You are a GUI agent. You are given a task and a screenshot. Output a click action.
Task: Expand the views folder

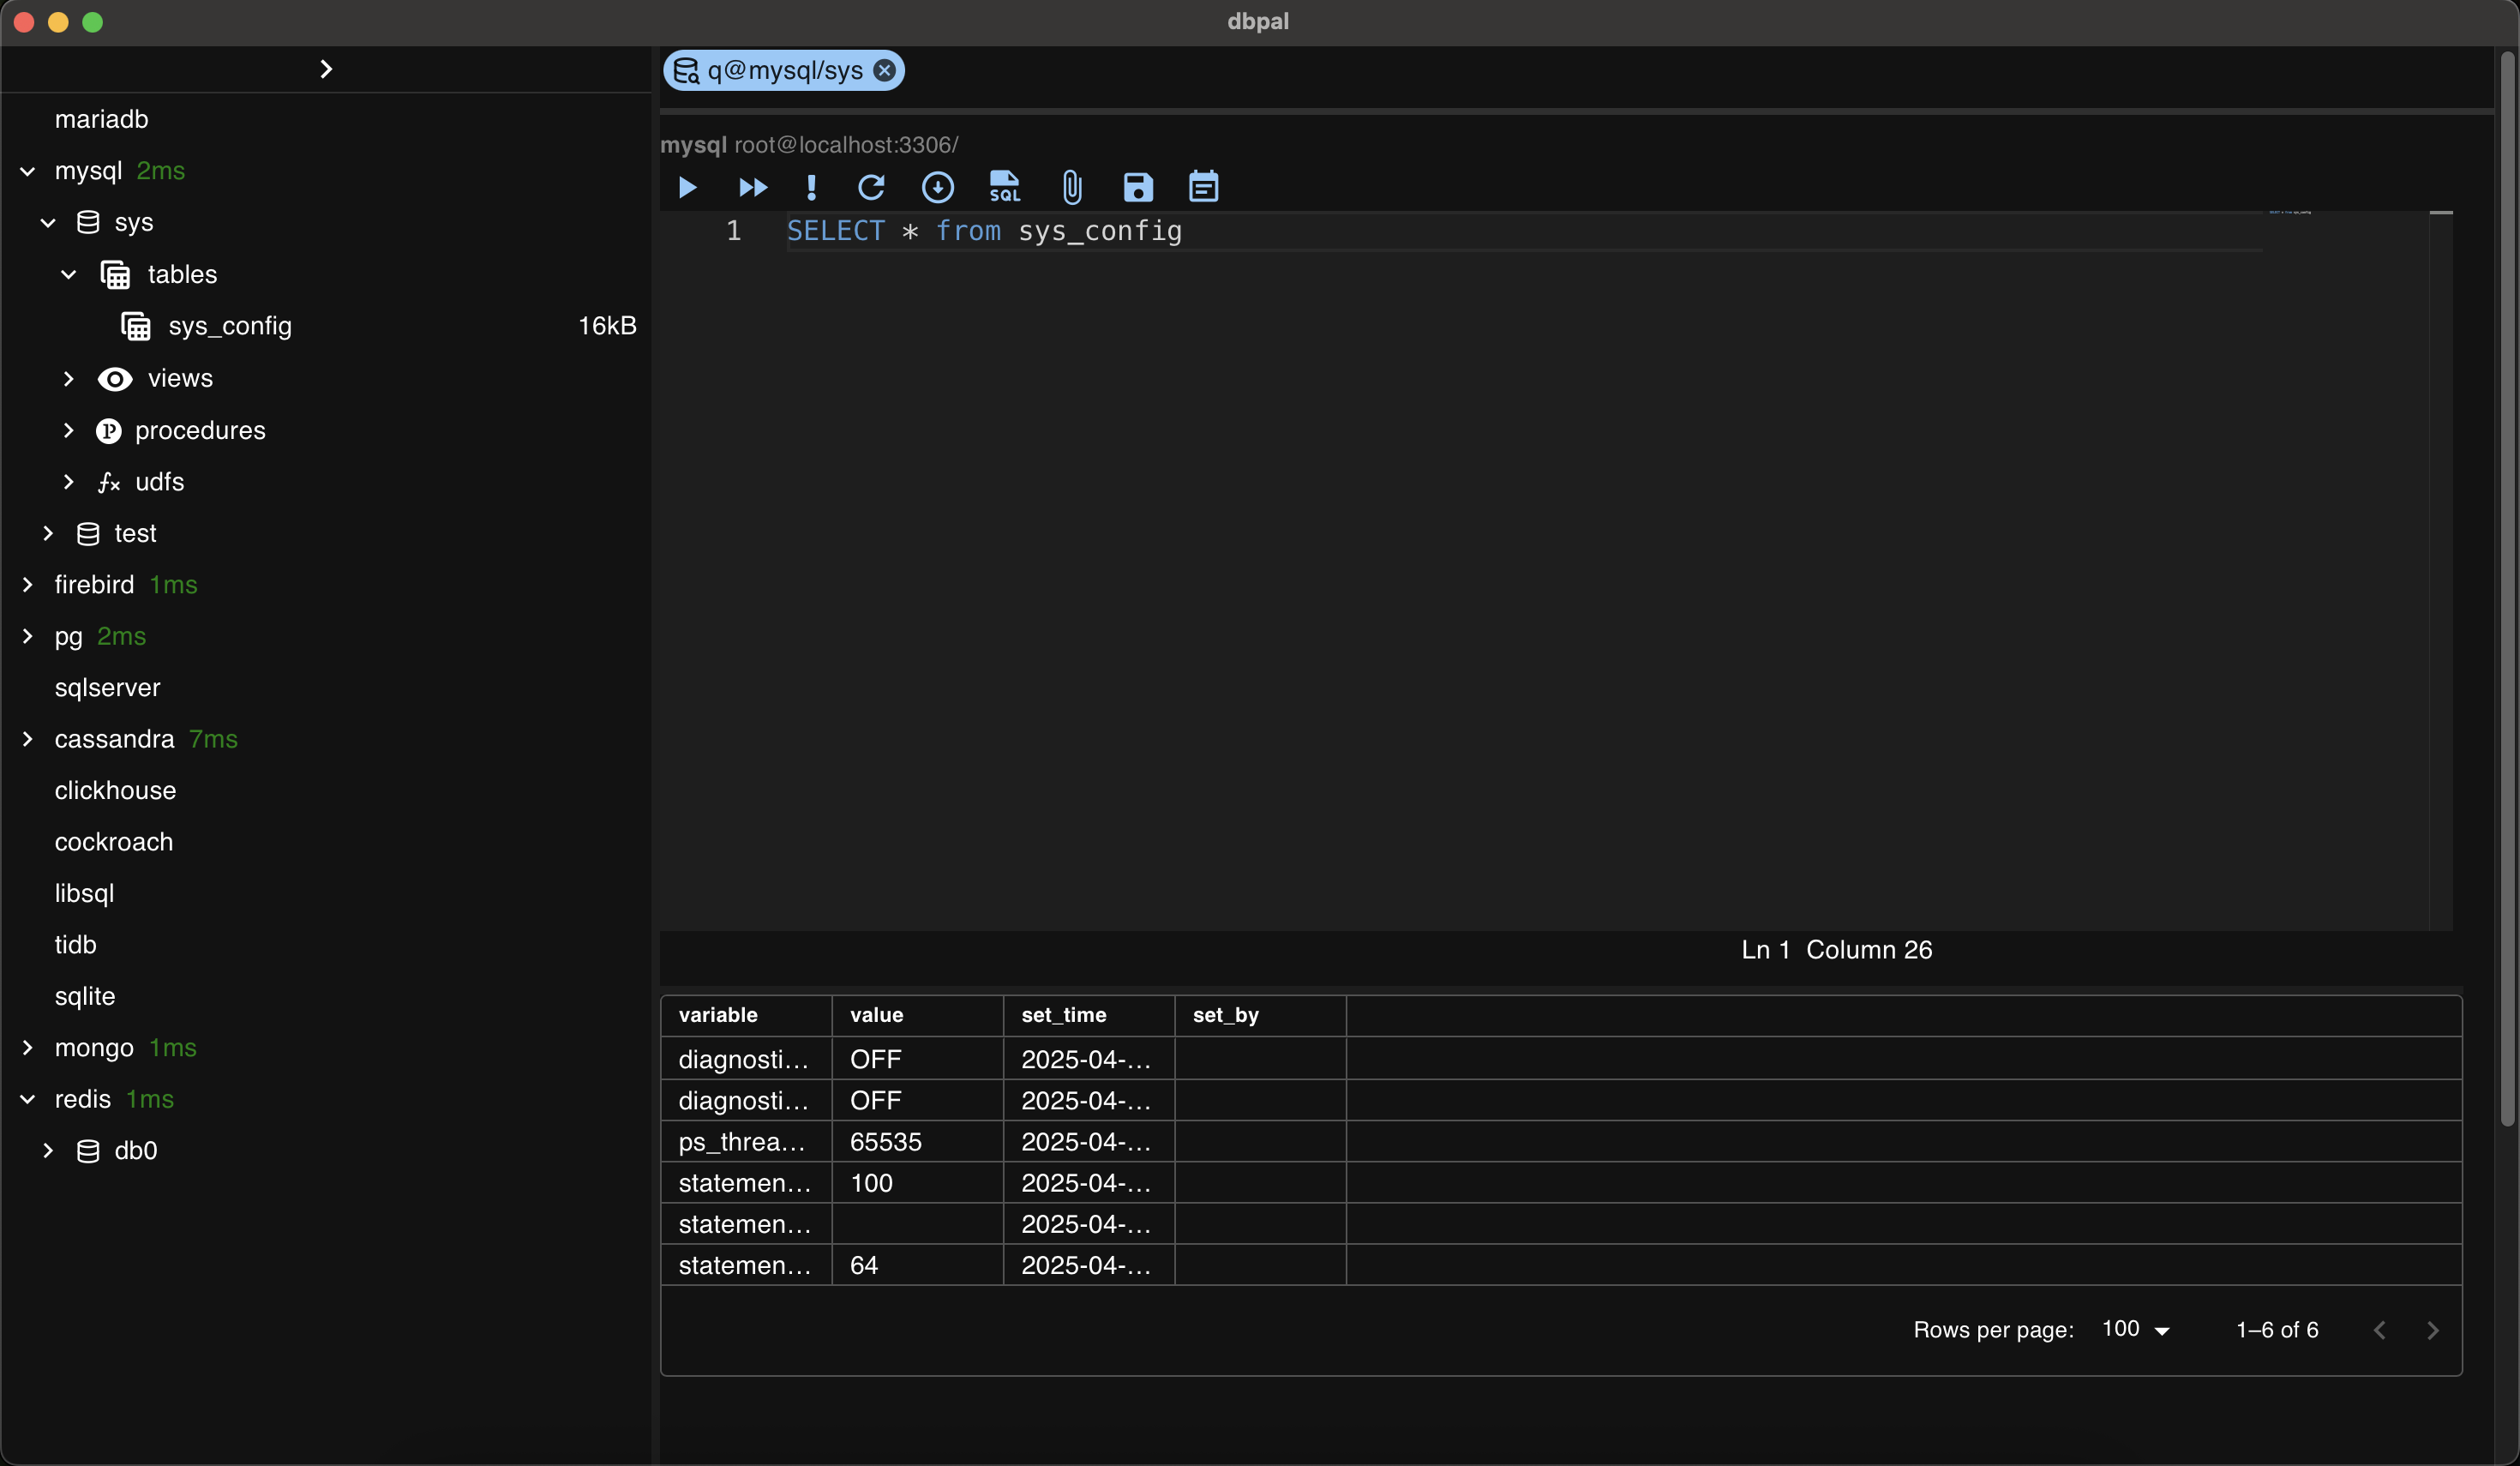point(68,378)
